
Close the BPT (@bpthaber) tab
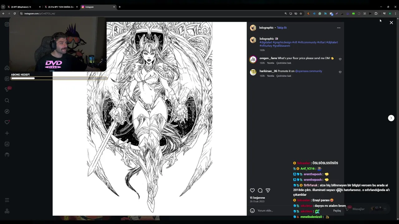click(x=40, y=7)
